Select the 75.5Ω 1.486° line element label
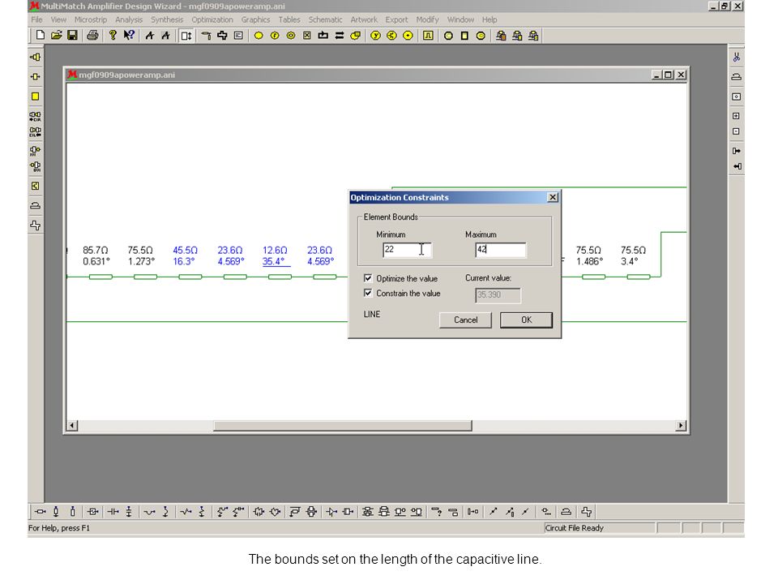This screenshot has height=584, width=778. coord(589,255)
